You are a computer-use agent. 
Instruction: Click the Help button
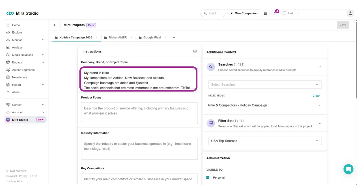pyautogui.click(x=288, y=13)
